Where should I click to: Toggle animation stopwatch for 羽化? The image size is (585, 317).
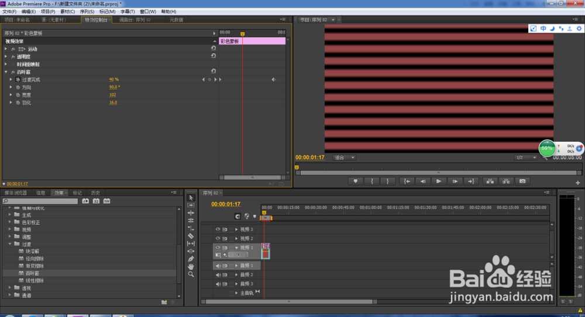click(x=18, y=102)
